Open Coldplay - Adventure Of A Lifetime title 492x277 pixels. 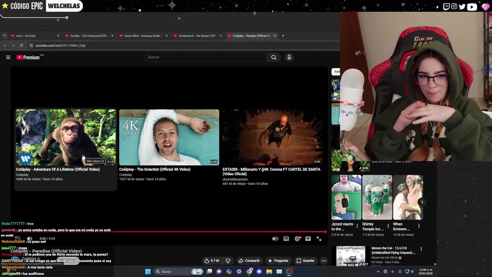coord(58,169)
